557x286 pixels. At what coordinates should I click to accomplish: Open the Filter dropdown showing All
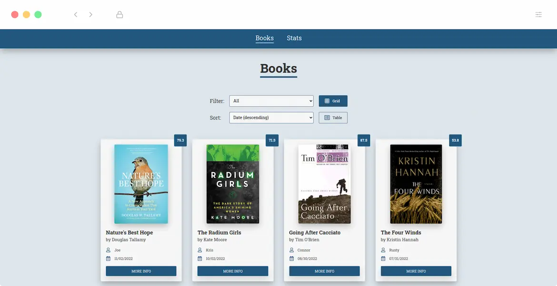(271, 101)
